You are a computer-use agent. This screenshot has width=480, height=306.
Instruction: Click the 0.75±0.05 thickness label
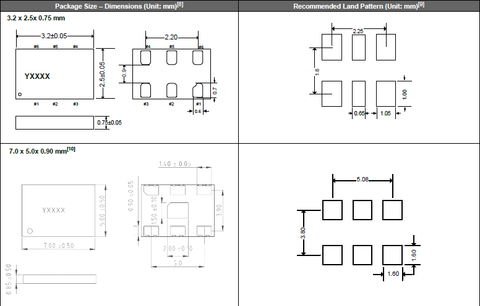pyautogui.click(x=109, y=122)
